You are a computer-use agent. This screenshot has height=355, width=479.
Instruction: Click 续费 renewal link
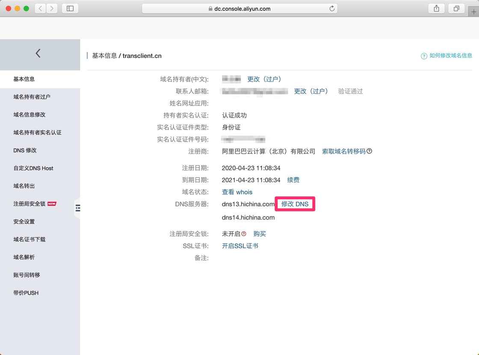(293, 180)
